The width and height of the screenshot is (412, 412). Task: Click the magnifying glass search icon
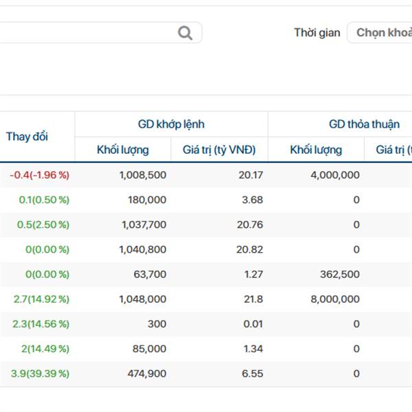coord(185,33)
